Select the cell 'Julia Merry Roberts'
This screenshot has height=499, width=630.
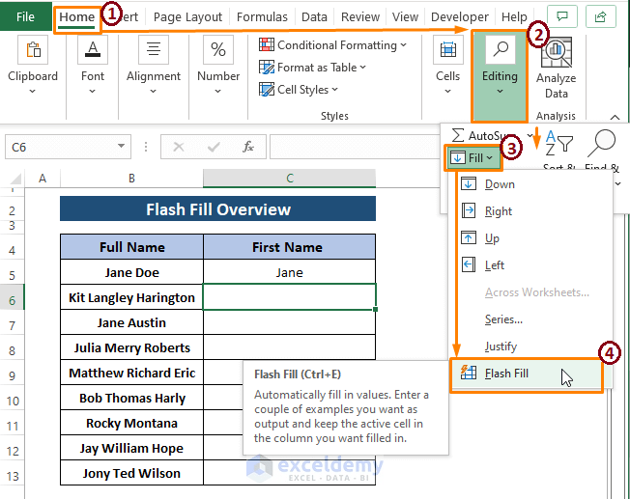pos(131,347)
